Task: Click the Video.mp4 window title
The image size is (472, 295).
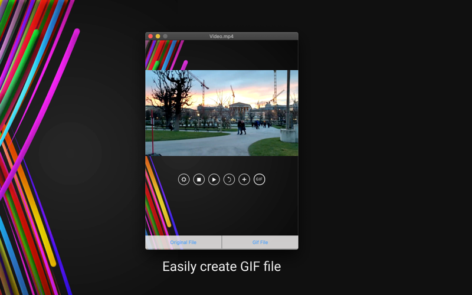Action: 222,37
